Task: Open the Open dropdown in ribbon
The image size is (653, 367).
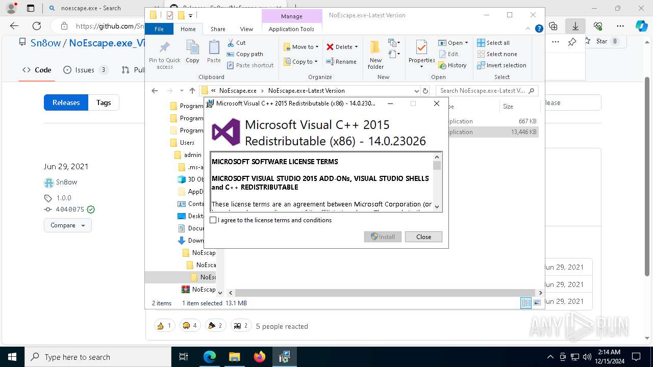Action: [453, 43]
